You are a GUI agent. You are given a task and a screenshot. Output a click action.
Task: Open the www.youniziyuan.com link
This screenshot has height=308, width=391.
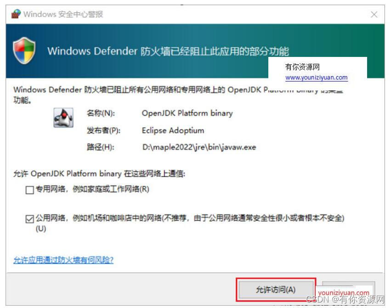tap(317, 78)
